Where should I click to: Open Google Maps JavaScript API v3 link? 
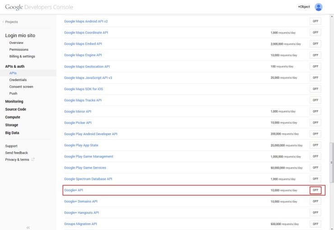pyautogui.click(x=88, y=78)
